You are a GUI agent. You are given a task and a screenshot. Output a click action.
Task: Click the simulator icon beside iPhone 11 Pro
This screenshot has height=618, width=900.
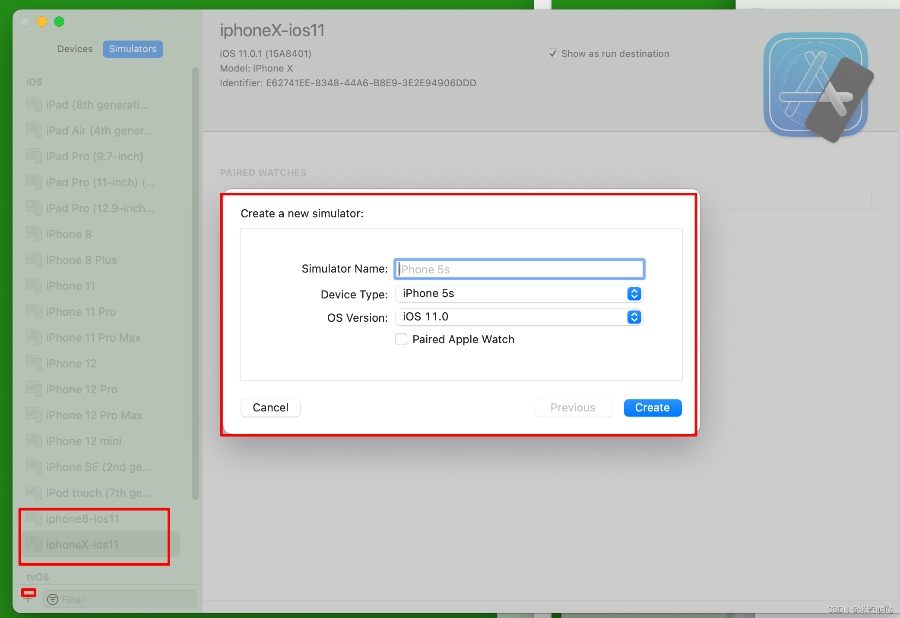coord(34,311)
